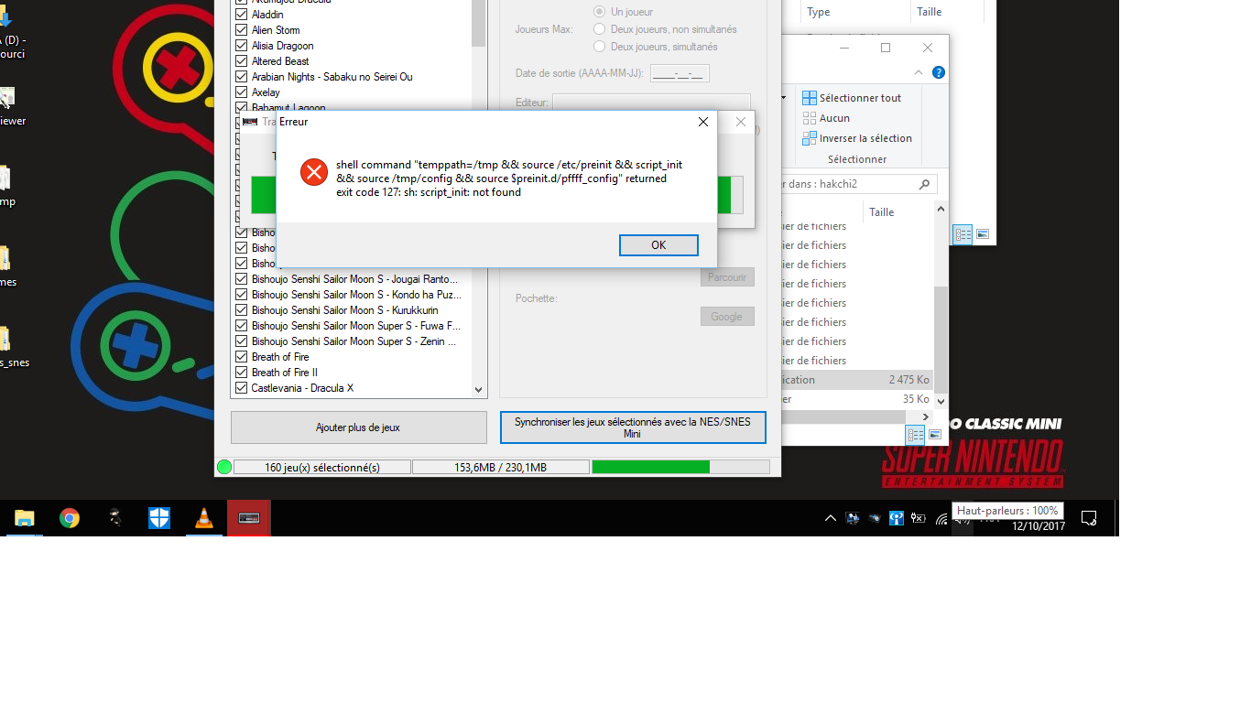1251x703 pixels.
Task: Toggle the Altered Beast checkbox
Action: tap(242, 61)
